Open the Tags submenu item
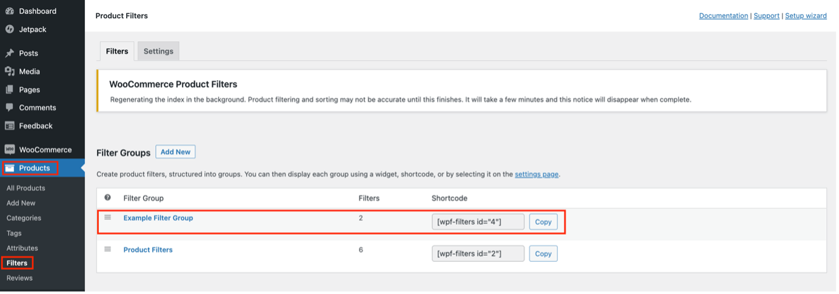The width and height of the screenshot is (839, 294). click(14, 233)
